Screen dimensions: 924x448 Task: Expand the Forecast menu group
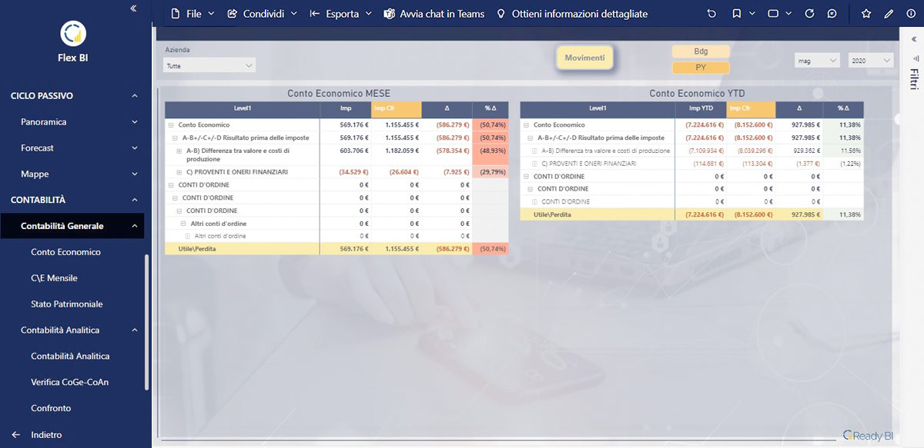click(135, 148)
